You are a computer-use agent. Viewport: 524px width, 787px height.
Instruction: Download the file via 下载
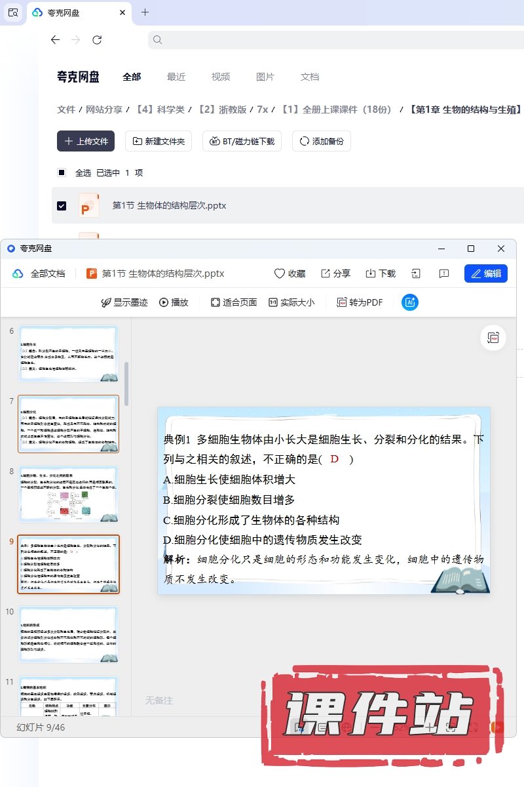pos(380,273)
